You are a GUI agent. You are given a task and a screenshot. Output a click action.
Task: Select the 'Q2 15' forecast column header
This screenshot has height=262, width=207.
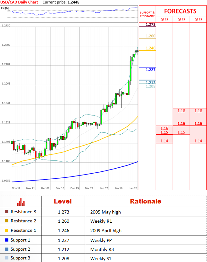coord(181,20)
